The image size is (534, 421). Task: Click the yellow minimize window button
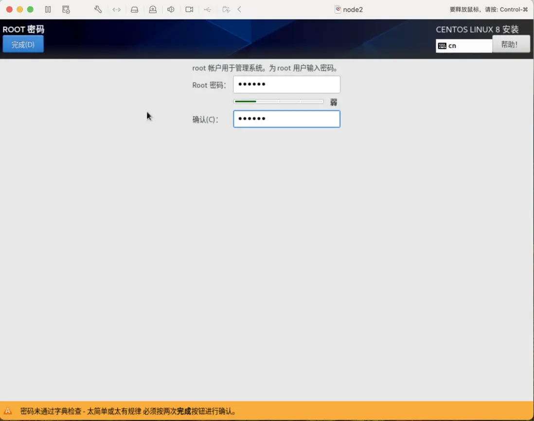20,10
